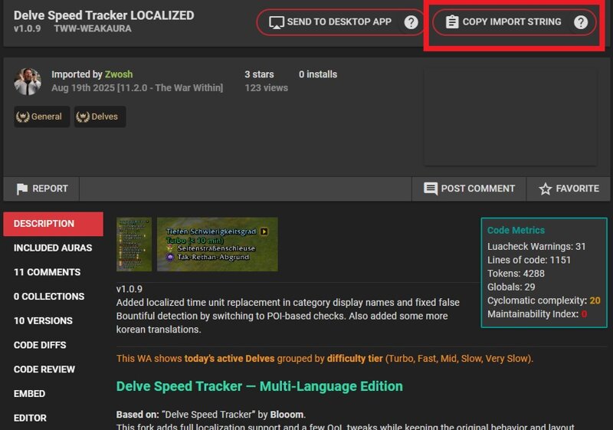Click the Delve Speed Tracker Multi-Language Edition heading
613x430 pixels.
pyautogui.click(x=260, y=386)
